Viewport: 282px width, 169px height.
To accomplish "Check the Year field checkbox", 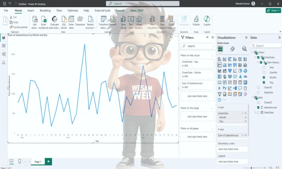I will [x=264, y=67].
